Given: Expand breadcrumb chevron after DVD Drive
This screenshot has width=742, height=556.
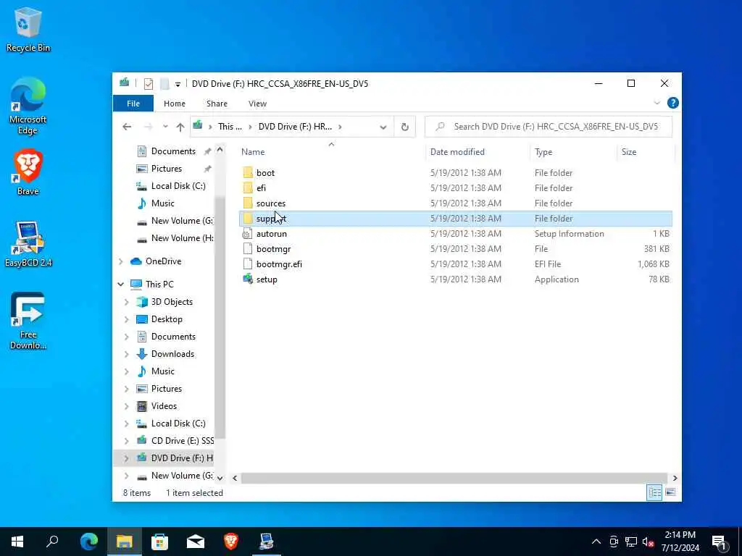Looking at the screenshot, I should pyautogui.click(x=340, y=127).
